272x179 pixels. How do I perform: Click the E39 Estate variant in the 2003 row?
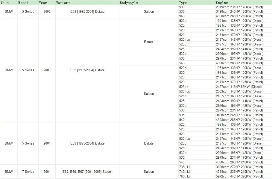click(x=87, y=70)
